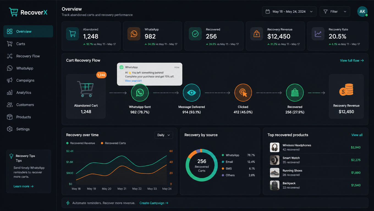
Task: Click the WhatsApp stat card orange icon
Action: click(x=134, y=34)
